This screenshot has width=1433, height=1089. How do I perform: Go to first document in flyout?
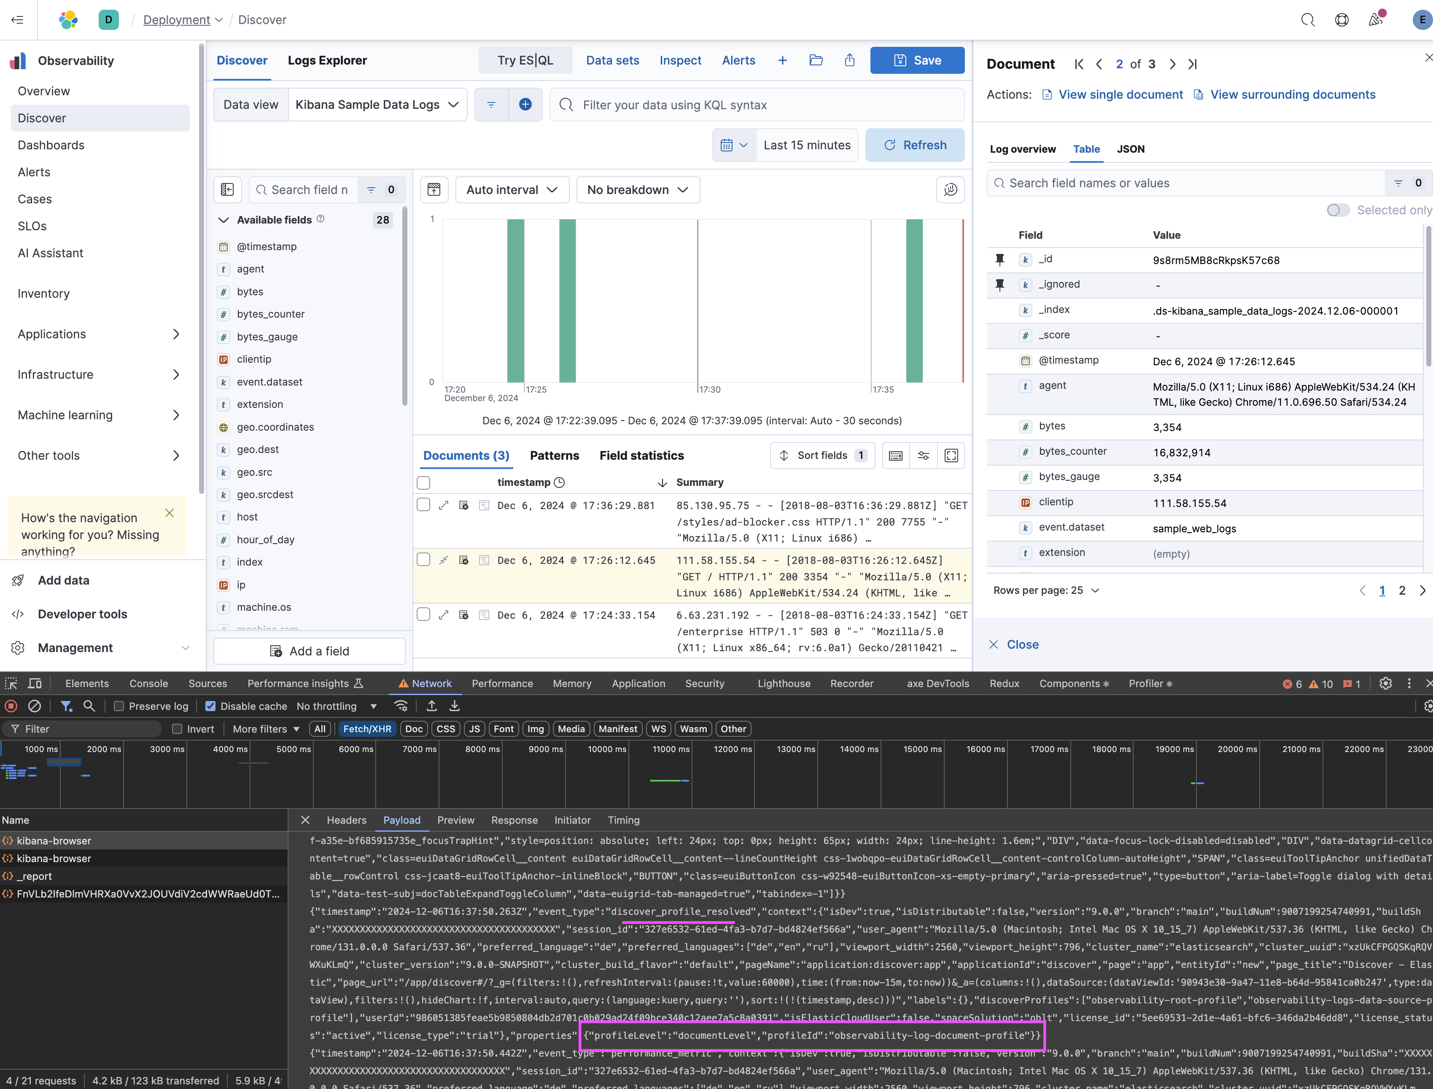pyautogui.click(x=1078, y=64)
